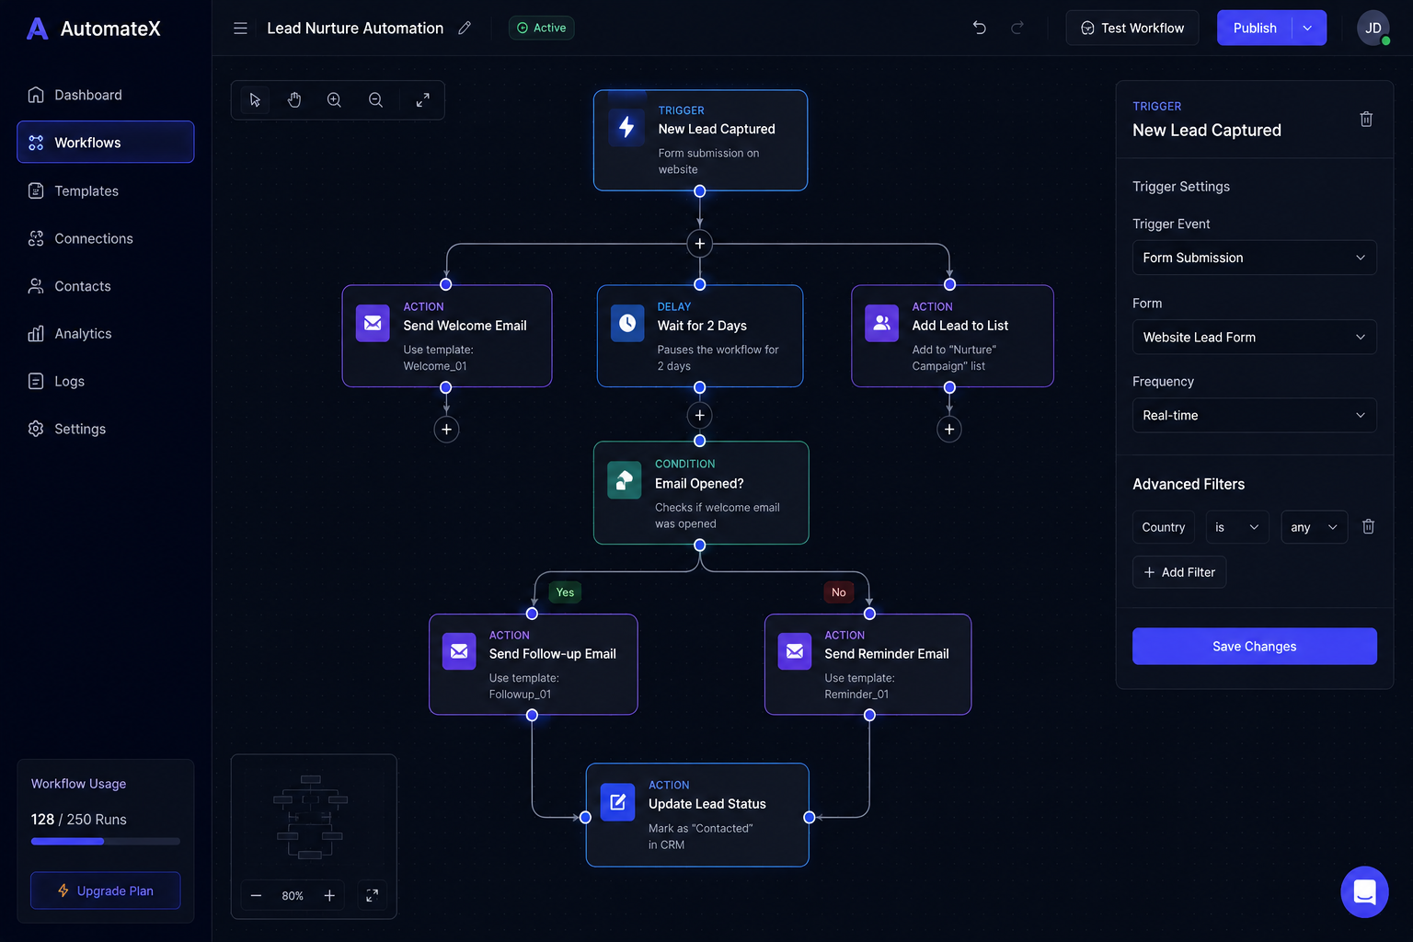The width and height of the screenshot is (1413, 942).
Task: Expand the minimap to fullscreen
Action: [372, 895]
